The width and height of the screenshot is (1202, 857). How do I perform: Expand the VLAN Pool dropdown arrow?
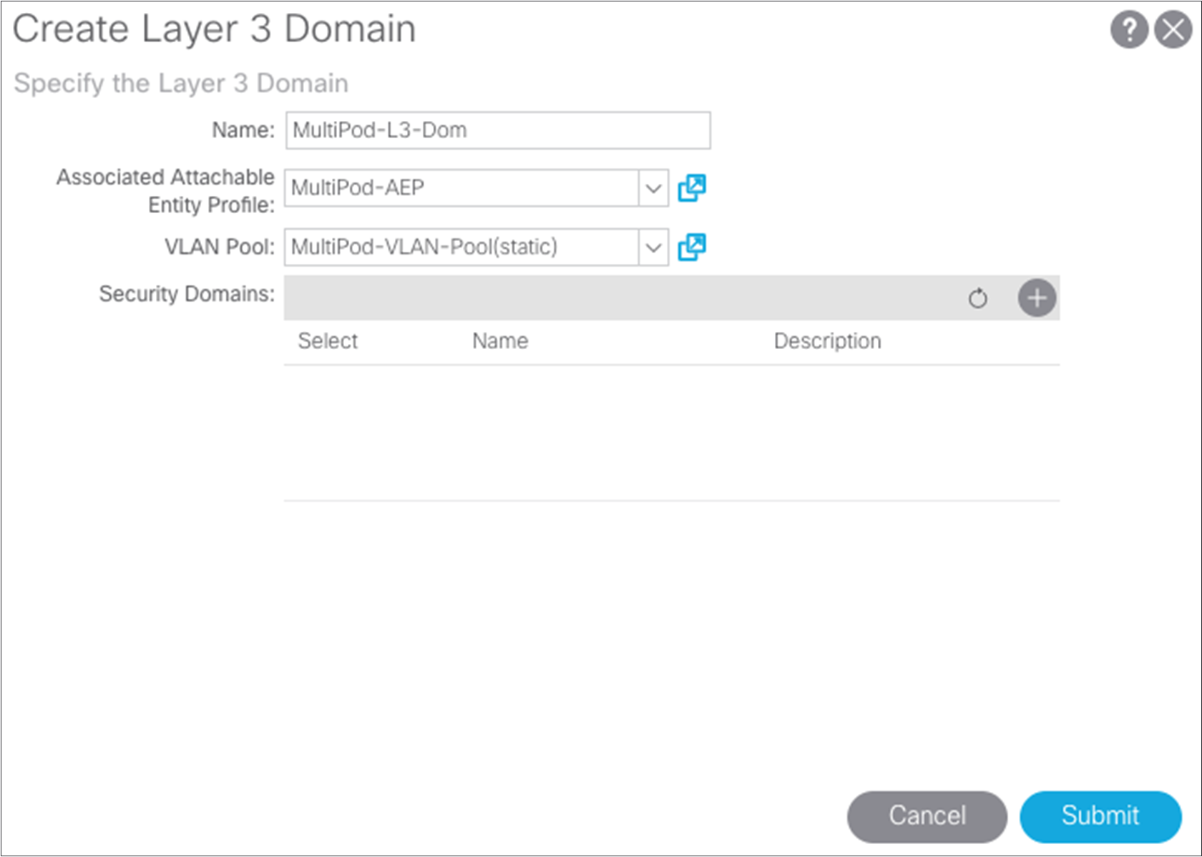(653, 248)
